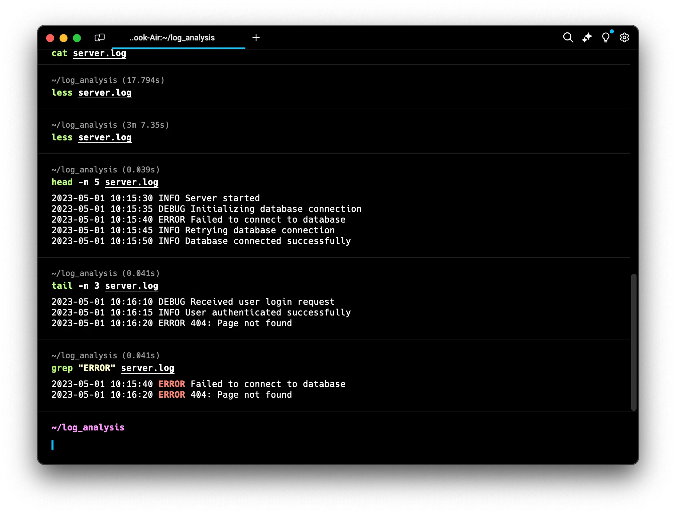Click the terminal scrollbar thumb

tap(633, 342)
